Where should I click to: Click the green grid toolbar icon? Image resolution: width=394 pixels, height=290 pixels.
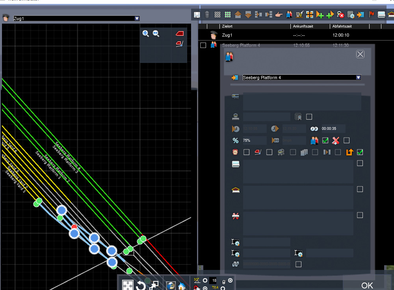228,15
